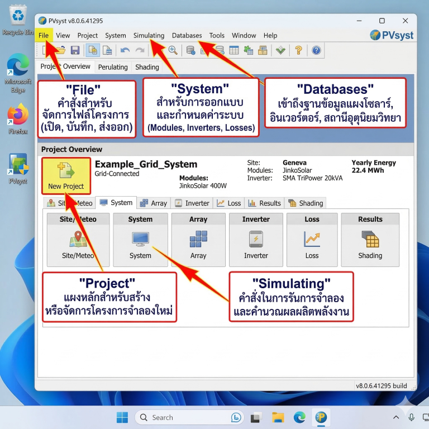Switch to the Shading tab near Perulating
Viewport: 429px width, 429px height.
(147, 67)
